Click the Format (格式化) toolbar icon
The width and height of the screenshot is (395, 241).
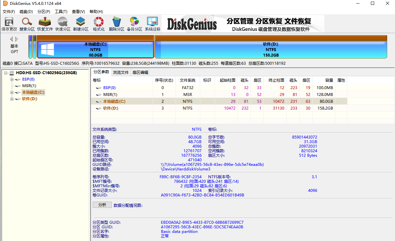[x=99, y=24]
